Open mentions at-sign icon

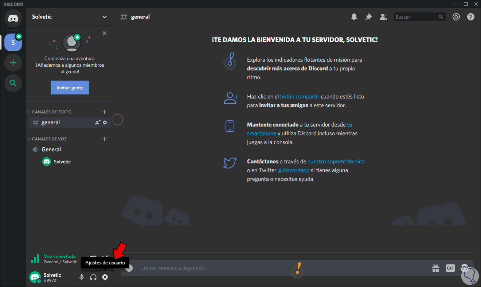pyautogui.click(x=456, y=17)
